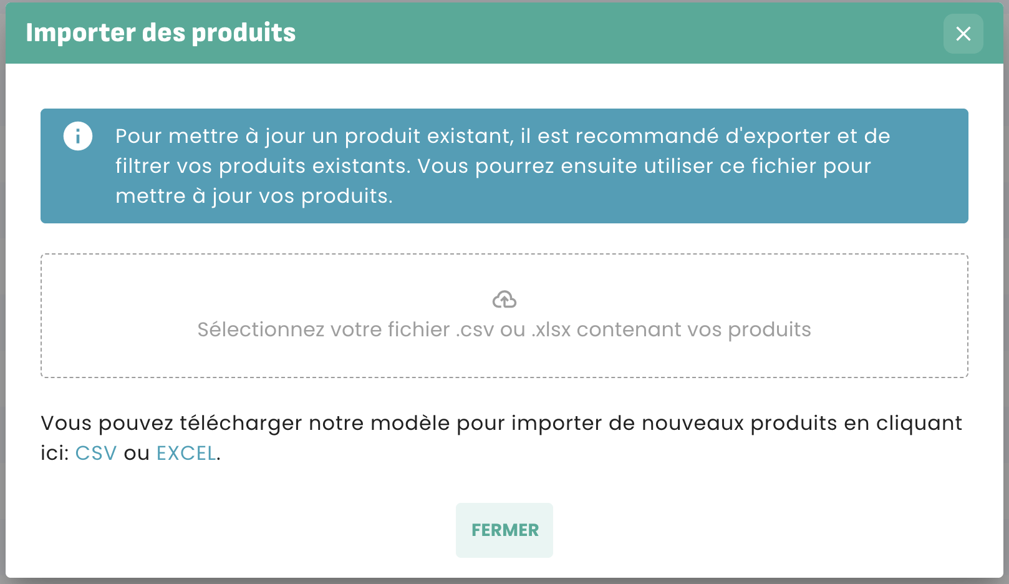The image size is (1009, 584).
Task: Click 'mettre à jour vos produits.' banner line
Action: (x=254, y=196)
